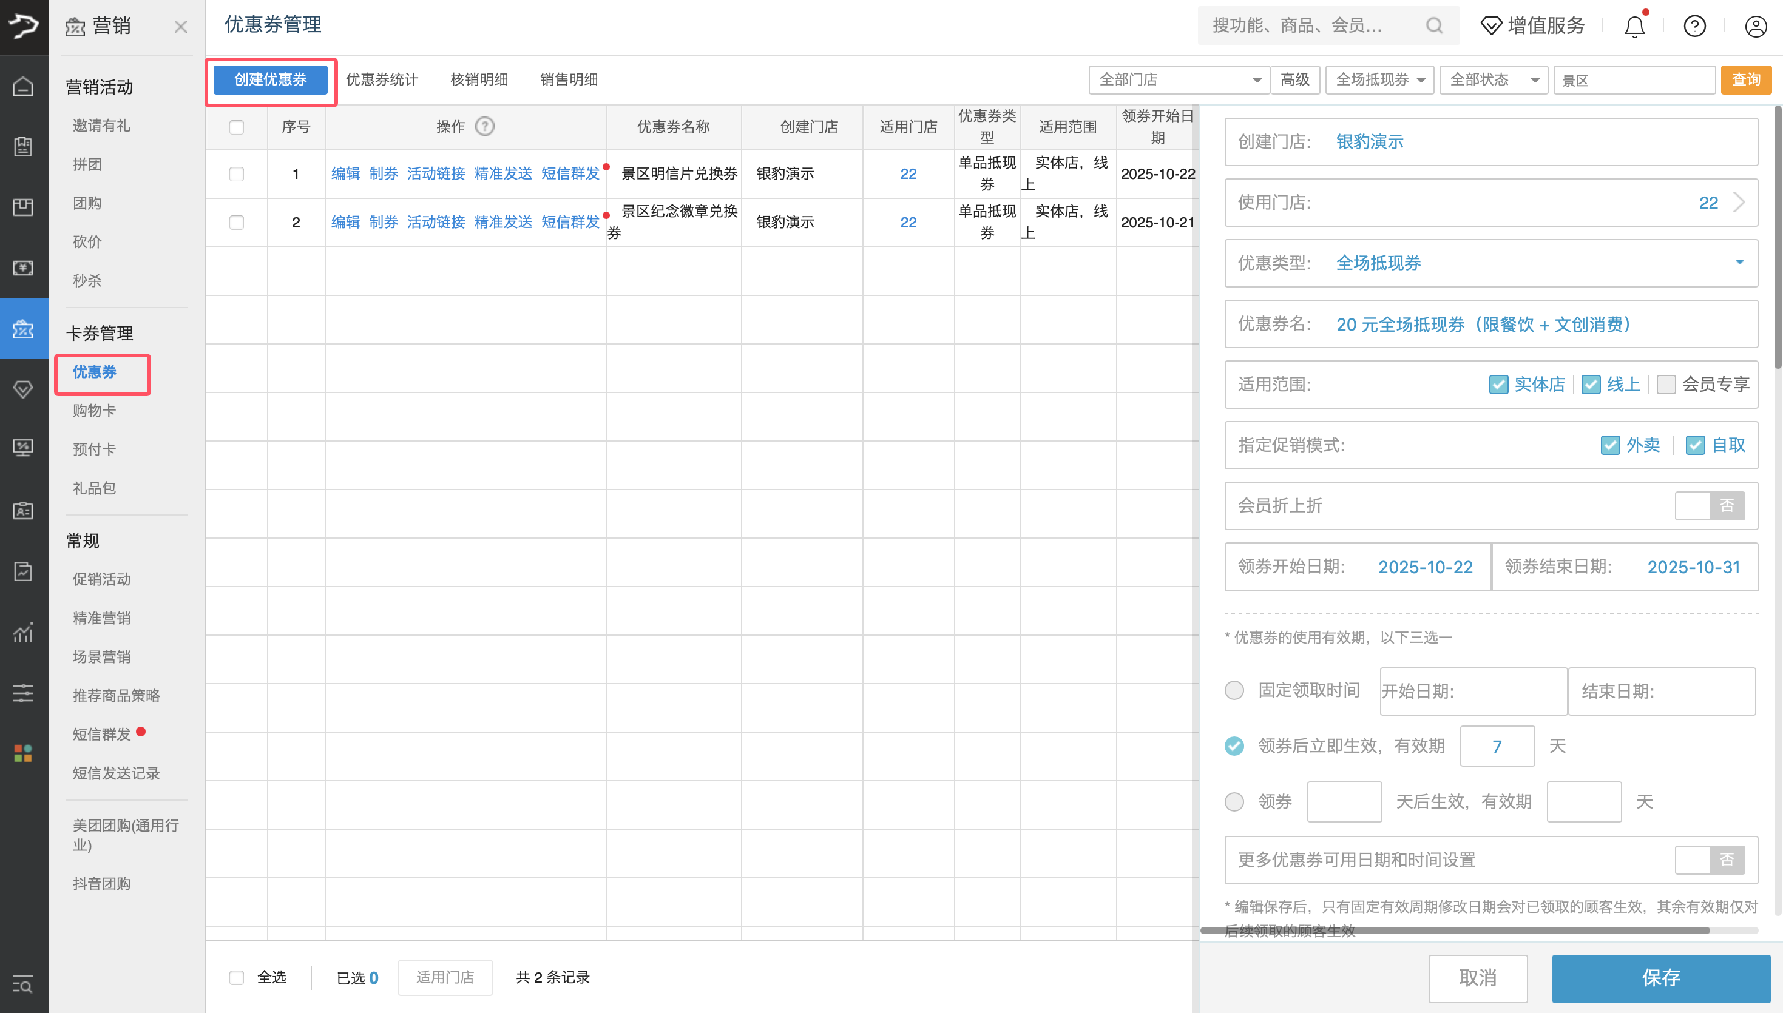Click the marketing icon currently highlighted in sidebar
This screenshot has width=1783, height=1013.
[23, 329]
